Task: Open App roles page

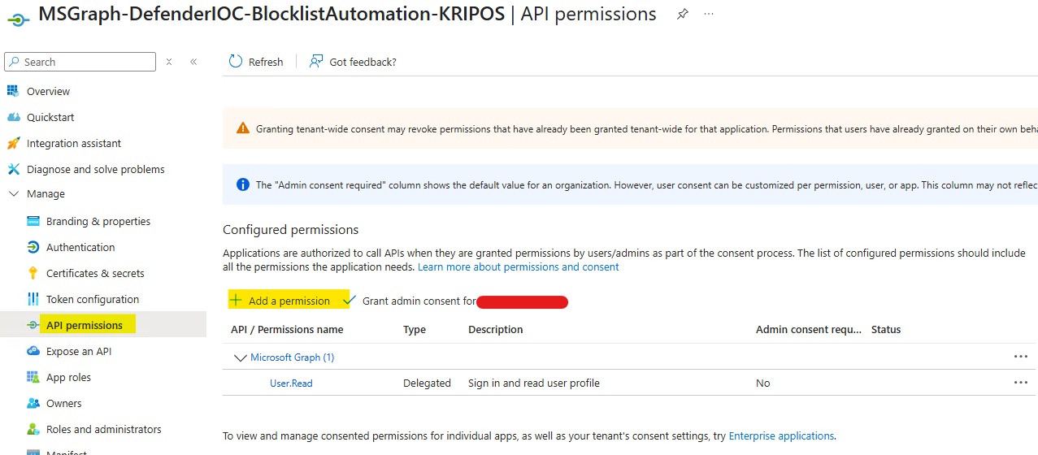Action: (x=68, y=377)
